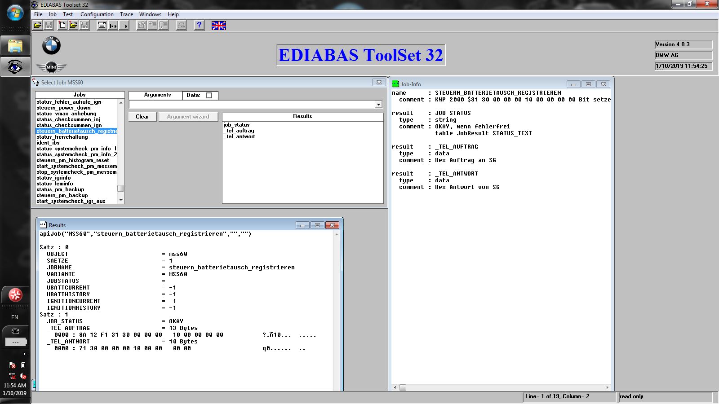This screenshot has height=404, width=719.
Task: Open the Windows menu
Action: pyautogui.click(x=150, y=14)
